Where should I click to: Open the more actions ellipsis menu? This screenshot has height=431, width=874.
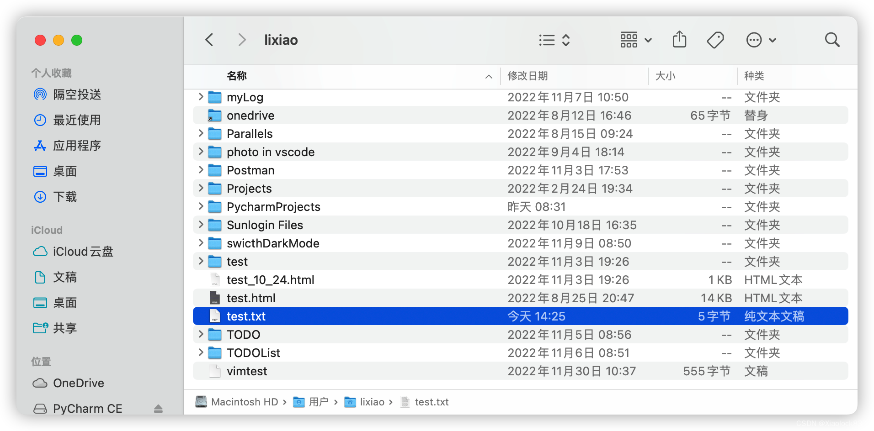[761, 40]
